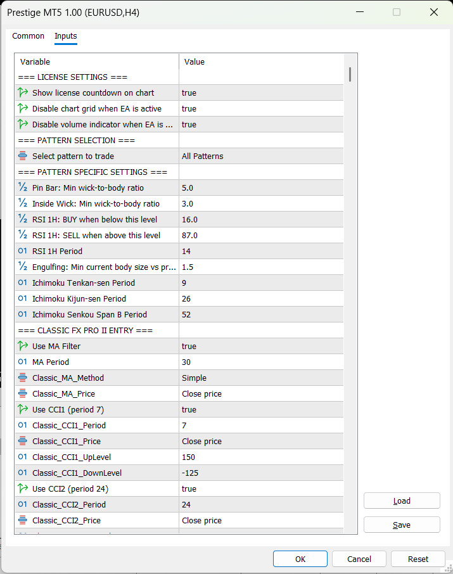This screenshot has width=453, height=574.
Task: Toggle the Disable chart grid true value
Action: pyautogui.click(x=261, y=108)
